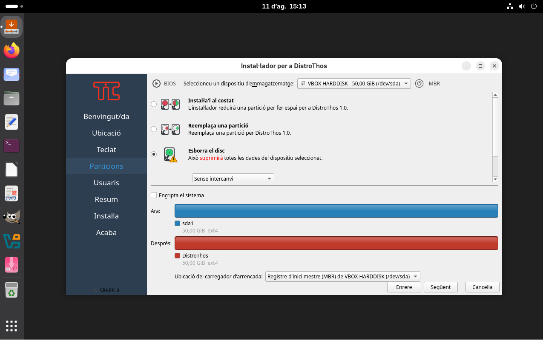This screenshot has width=543, height=340.
Task: Open the power menu icon in top bar
Action: (535, 6)
